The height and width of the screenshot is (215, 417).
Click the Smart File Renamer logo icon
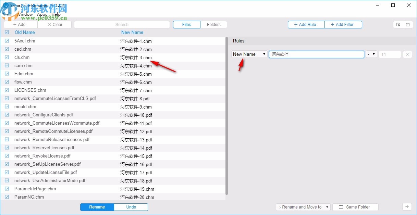point(5,5)
